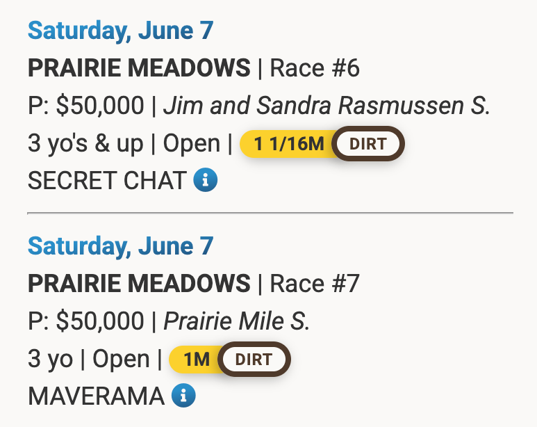
Task: Select the Race #6 label
Action: [x=314, y=68]
